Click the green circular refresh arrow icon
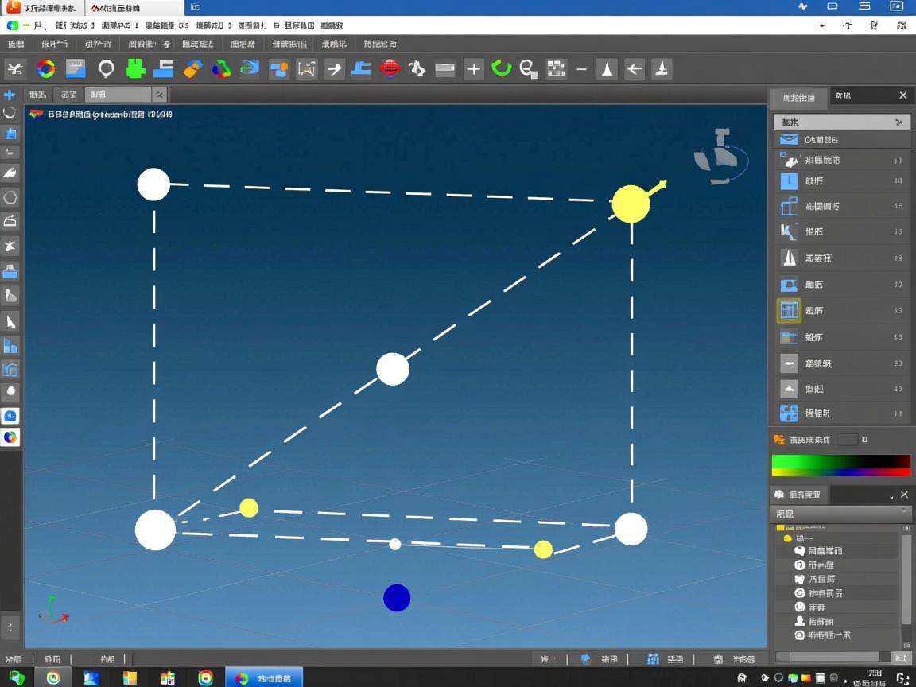The height and width of the screenshot is (687, 916). (501, 69)
